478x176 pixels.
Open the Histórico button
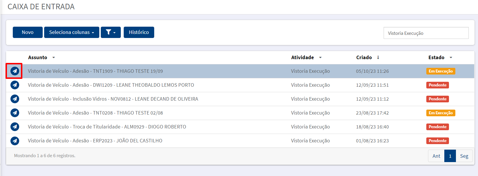(x=139, y=32)
